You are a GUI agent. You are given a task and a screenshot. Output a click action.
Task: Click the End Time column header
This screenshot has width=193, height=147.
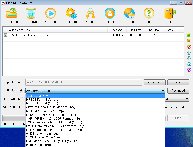click(153, 30)
